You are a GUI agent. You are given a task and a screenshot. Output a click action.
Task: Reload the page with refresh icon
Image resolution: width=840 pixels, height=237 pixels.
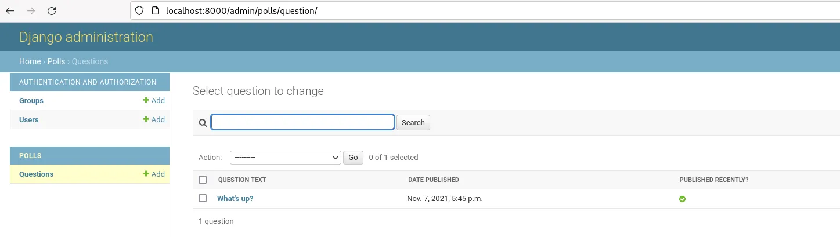[52, 10]
